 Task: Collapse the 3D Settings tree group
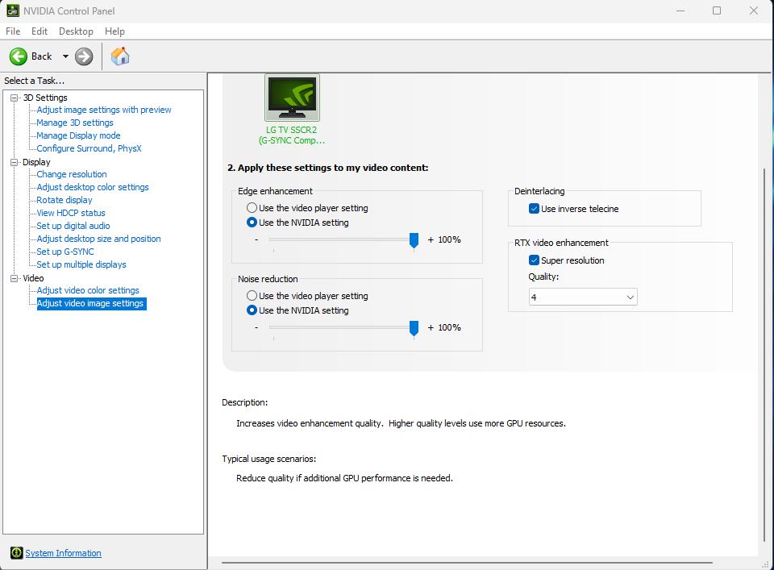tap(15, 98)
